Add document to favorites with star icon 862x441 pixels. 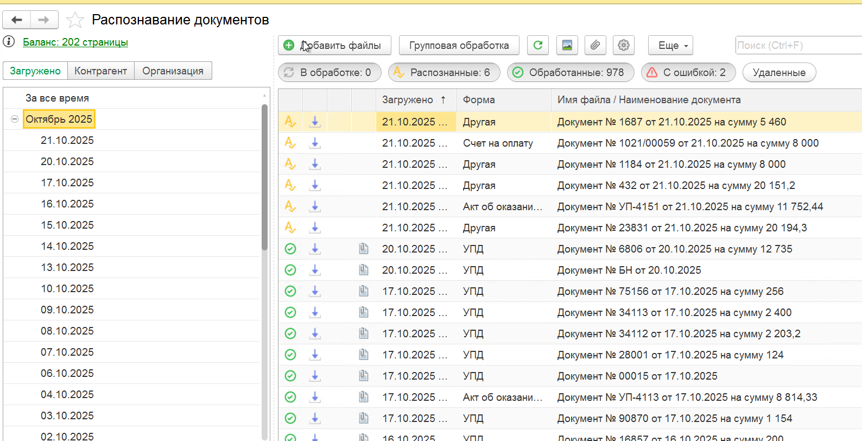[x=75, y=20]
